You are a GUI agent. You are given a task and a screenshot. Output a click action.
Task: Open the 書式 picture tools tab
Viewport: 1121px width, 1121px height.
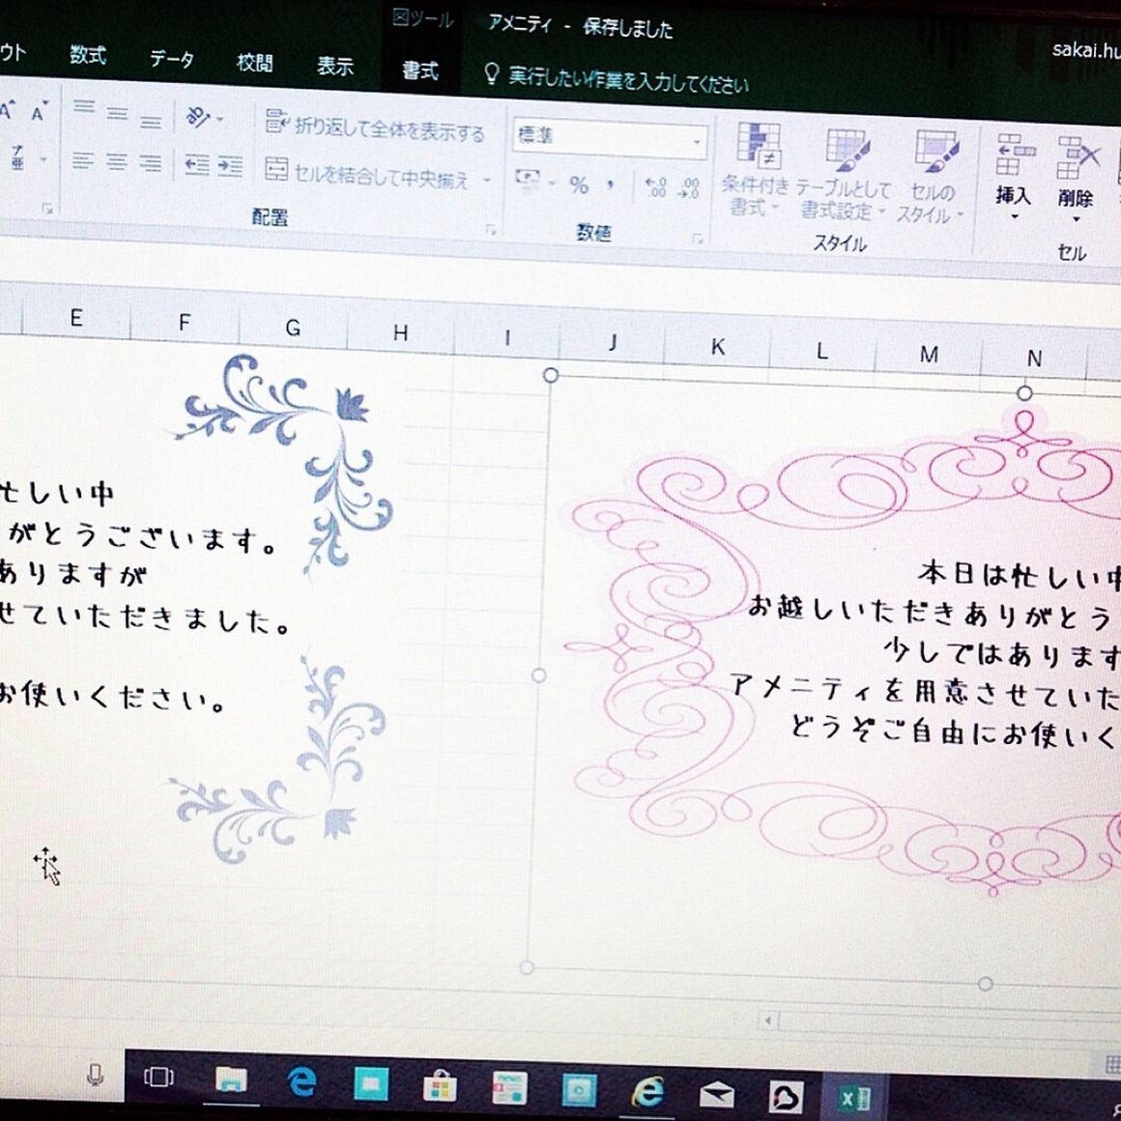coord(419,71)
